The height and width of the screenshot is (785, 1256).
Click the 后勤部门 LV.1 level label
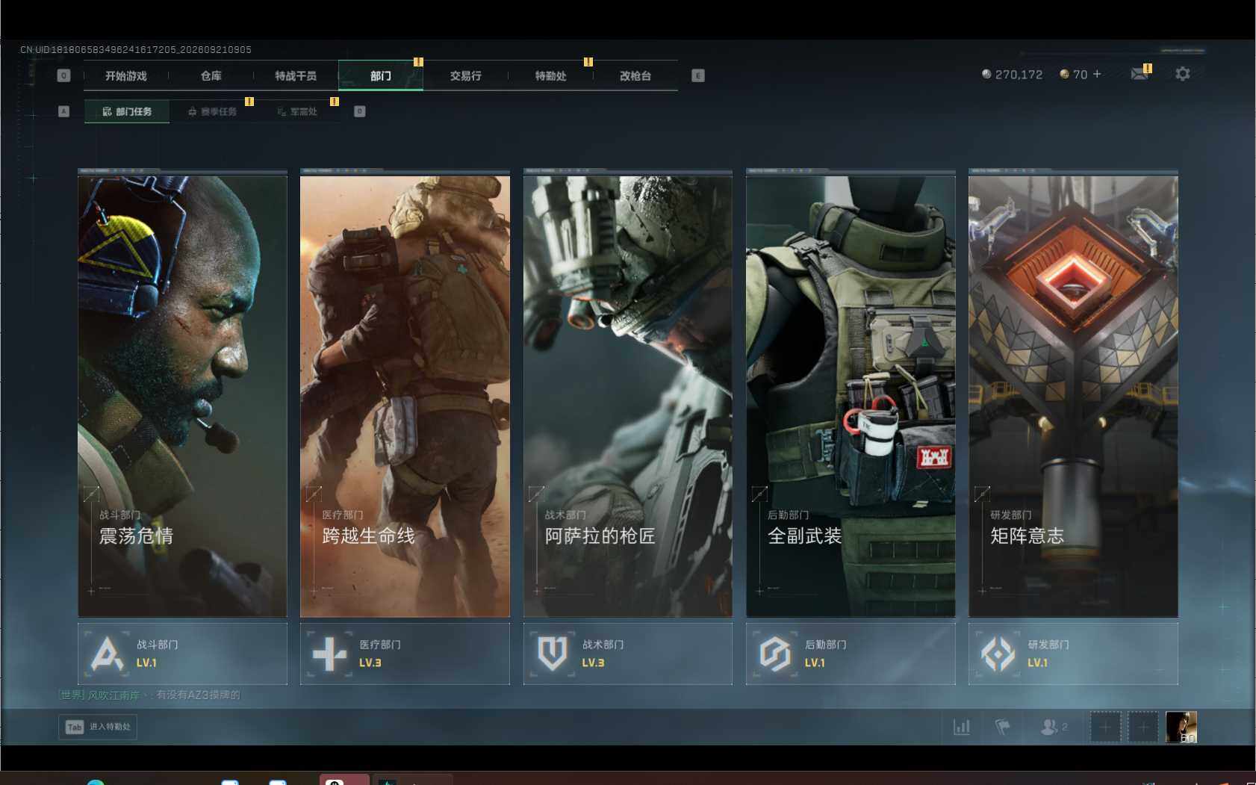pyautogui.click(x=815, y=663)
